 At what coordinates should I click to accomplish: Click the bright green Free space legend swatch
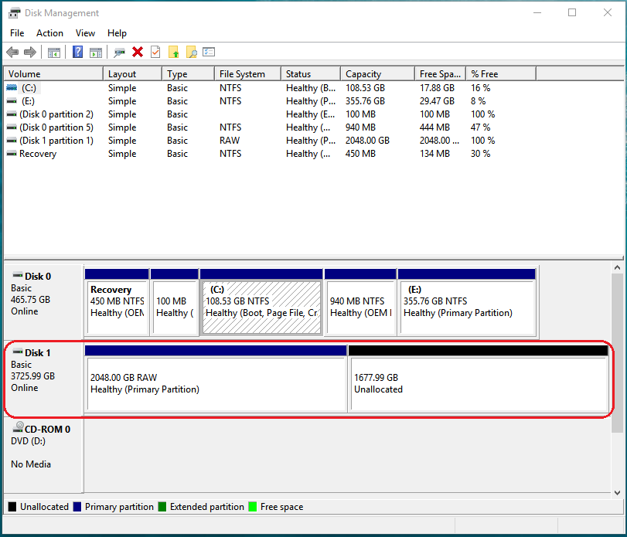(252, 507)
